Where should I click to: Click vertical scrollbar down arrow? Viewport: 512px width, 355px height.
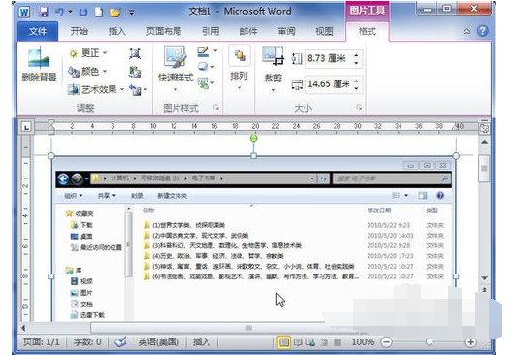[484, 278]
